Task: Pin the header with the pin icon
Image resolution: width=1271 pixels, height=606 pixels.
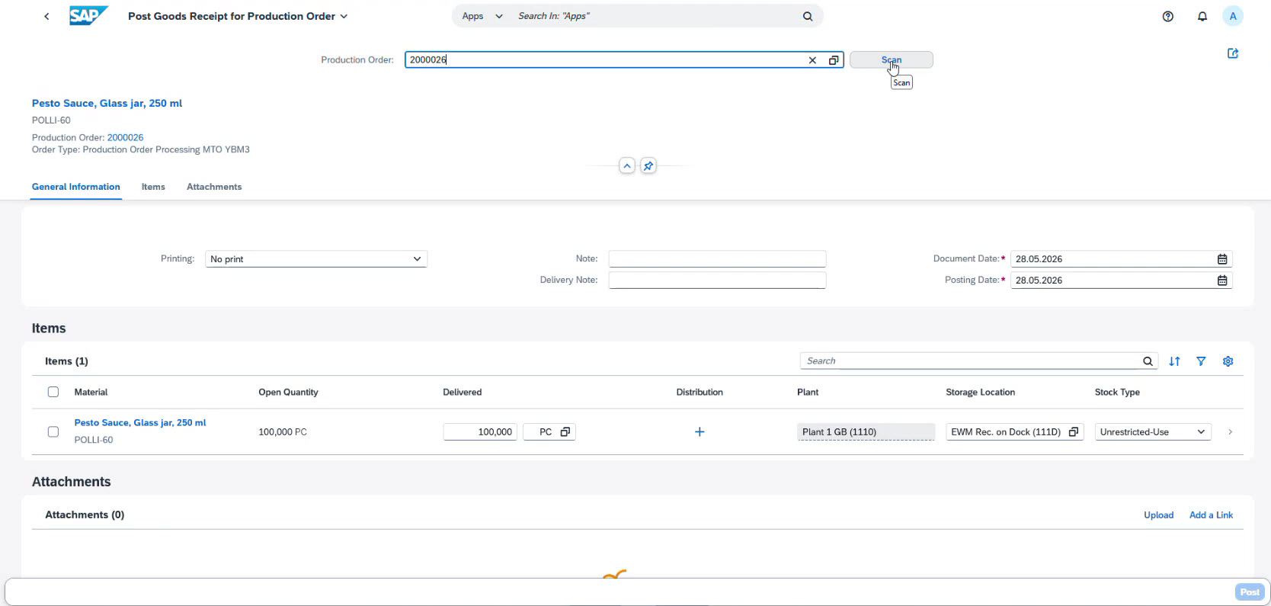Action: (648, 165)
